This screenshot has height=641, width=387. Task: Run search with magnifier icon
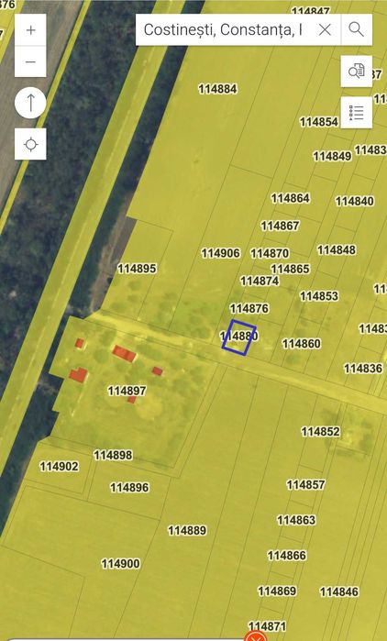pos(357,29)
